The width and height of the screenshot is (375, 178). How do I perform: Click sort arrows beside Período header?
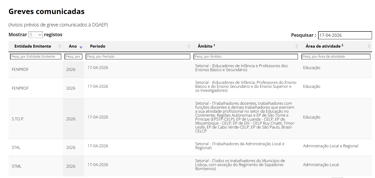(x=189, y=46)
